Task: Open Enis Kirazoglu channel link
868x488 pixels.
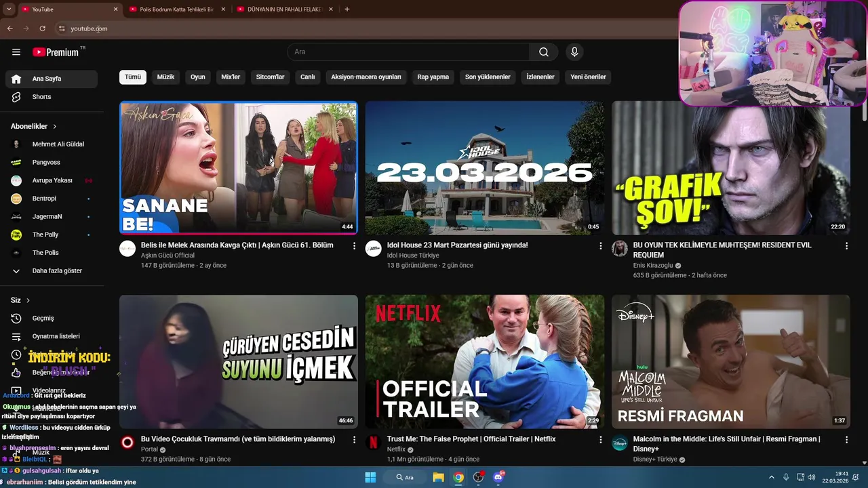Action: coord(653,266)
